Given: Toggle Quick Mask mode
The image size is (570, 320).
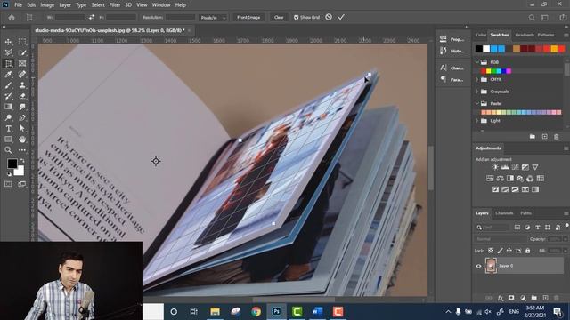Looking at the screenshot, I should pyautogui.click(x=8, y=184).
